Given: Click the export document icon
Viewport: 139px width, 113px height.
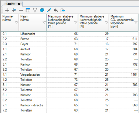Looking at the screenshot, I should [x=63, y=10].
